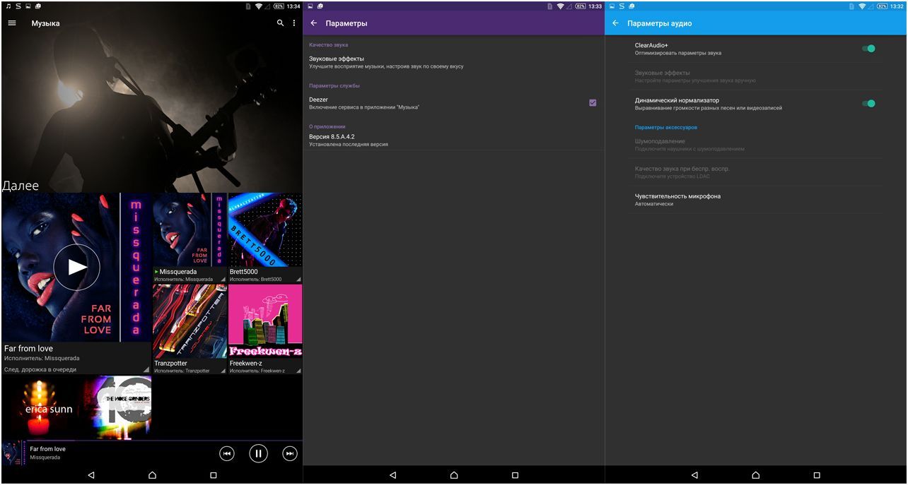This screenshot has width=908, height=485.
Task: Expand options corner on Freekwen-z tile
Action: [x=298, y=371]
